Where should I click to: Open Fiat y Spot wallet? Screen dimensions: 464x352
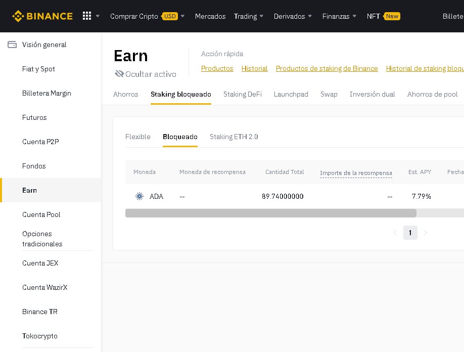pyautogui.click(x=38, y=69)
